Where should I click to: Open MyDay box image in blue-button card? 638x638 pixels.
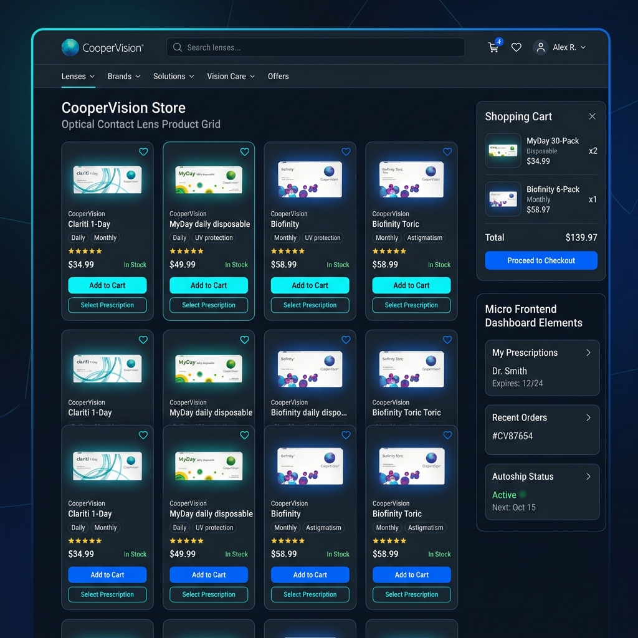tap(209, 466)
